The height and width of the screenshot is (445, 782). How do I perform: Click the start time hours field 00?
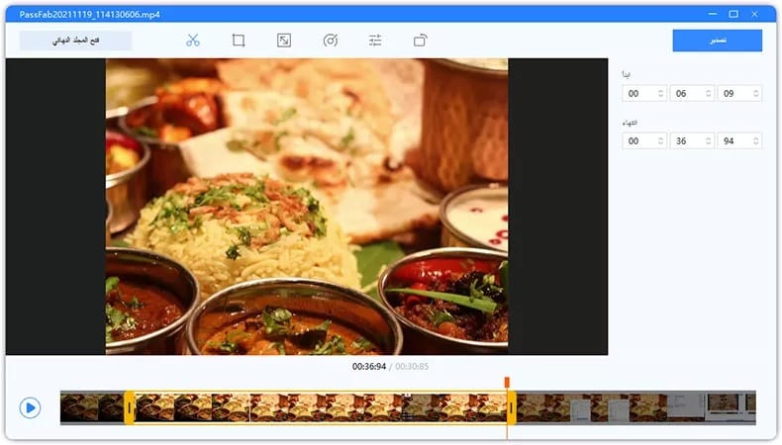643,93
